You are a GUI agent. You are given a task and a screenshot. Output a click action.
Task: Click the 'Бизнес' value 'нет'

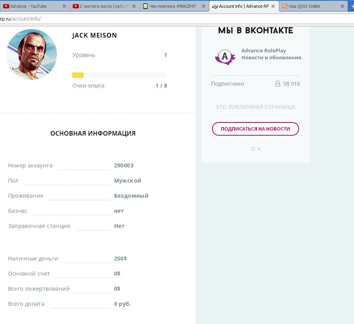[x=119, y=211]
